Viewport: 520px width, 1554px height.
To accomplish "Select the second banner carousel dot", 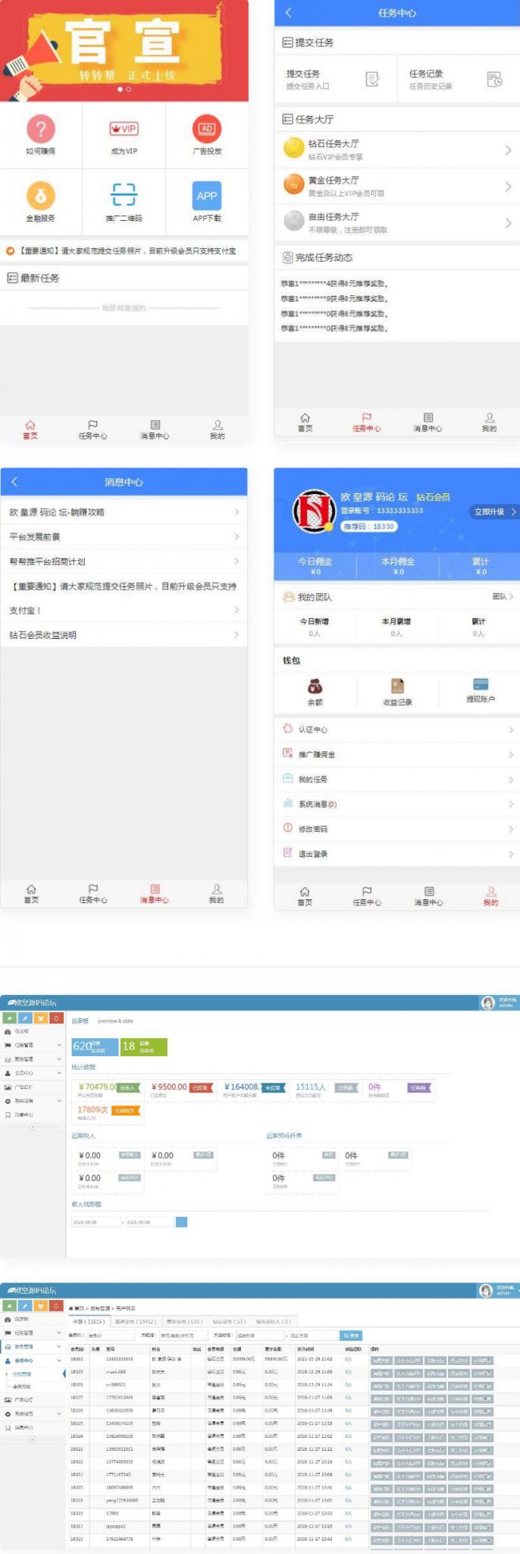I will click(x=129, y=90).
